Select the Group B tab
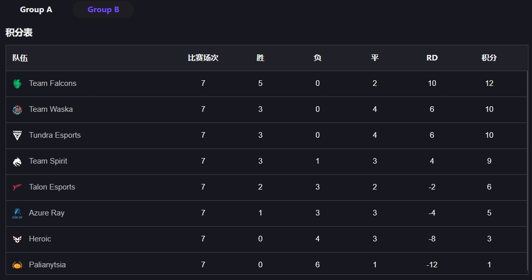 pyautogui.click(x=103, y=10)
